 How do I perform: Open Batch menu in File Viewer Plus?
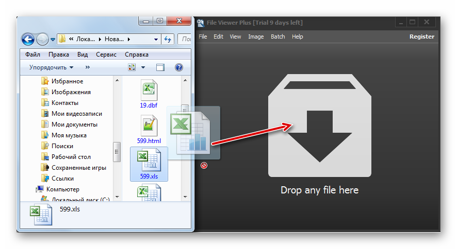click(278, 37)
